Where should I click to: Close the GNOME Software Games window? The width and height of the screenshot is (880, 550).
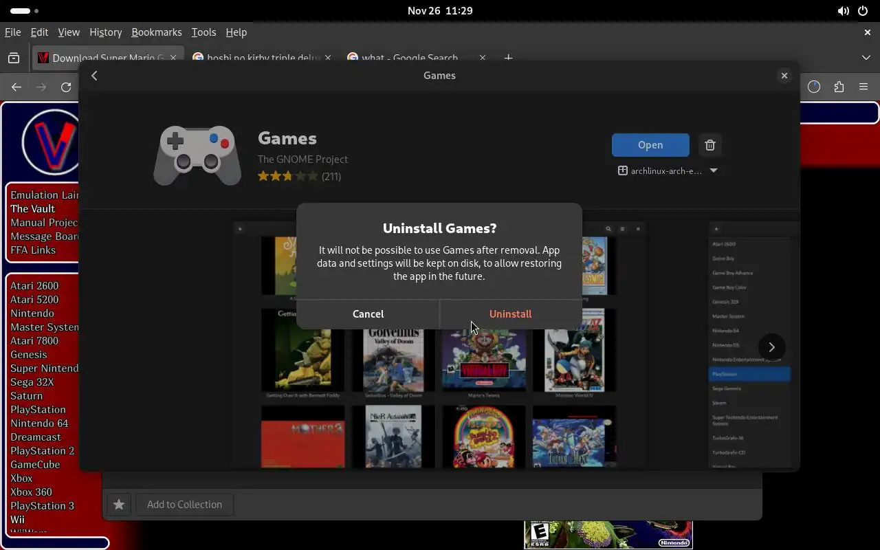[x=784, y=76]
